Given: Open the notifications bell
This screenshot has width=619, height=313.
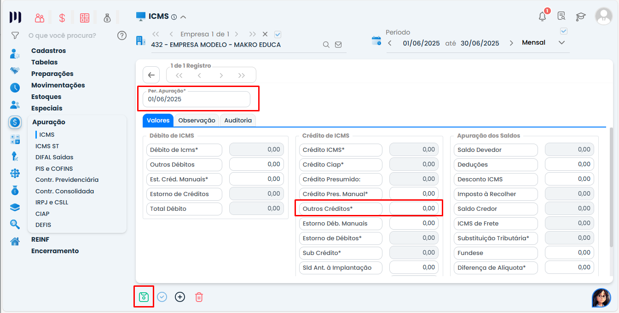Looking at the screenshot, I should [x=543, y=17].
